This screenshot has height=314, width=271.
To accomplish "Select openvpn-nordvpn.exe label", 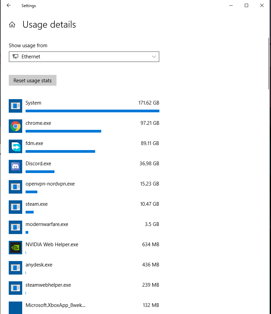I will (x=50, y=184).
